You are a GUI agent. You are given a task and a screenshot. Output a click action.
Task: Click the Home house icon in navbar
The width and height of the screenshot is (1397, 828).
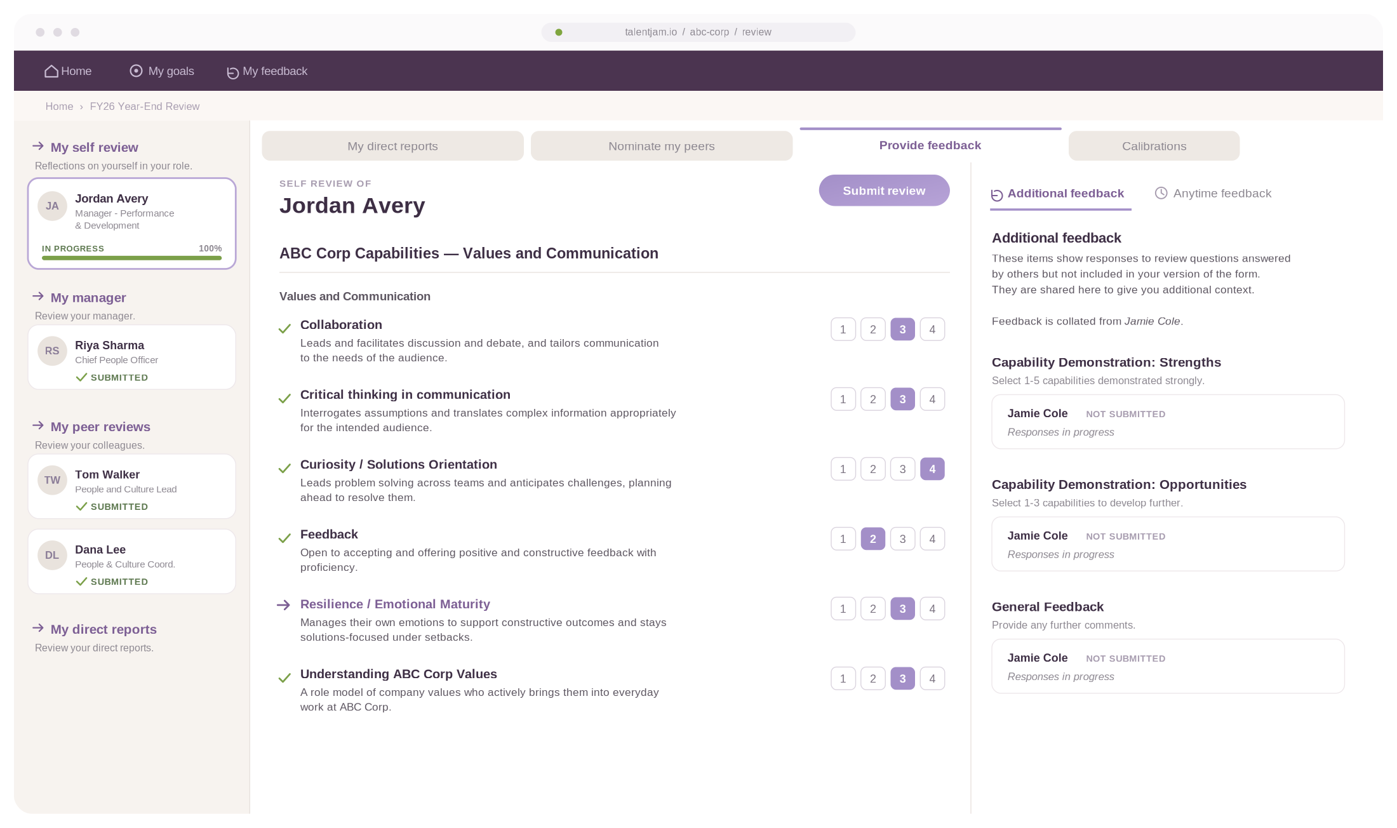click(x=51, y=71)
